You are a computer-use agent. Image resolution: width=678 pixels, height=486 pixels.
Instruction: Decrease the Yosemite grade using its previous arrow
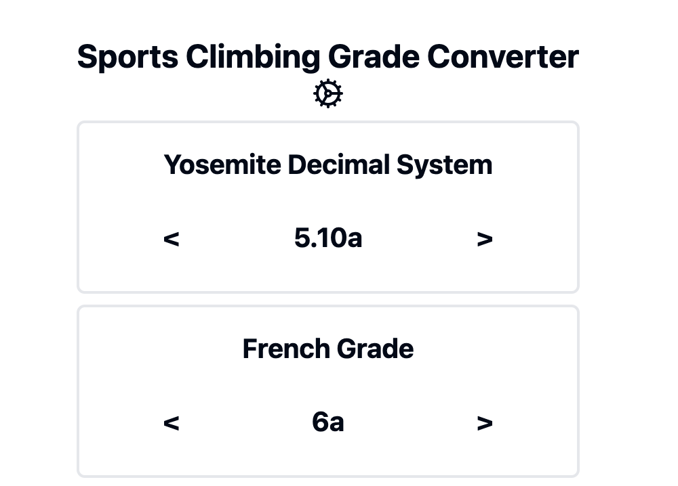172,239
